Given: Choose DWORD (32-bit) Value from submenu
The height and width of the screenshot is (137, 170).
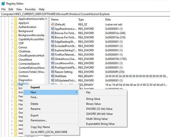Looking at the screenshot, I should [x=99, y=109].
